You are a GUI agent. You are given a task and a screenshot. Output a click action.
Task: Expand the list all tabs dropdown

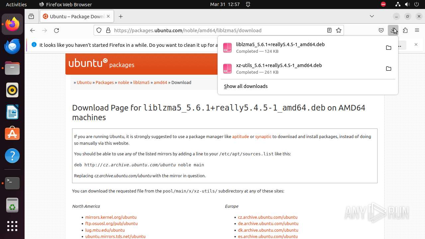(x=372, y=16)
